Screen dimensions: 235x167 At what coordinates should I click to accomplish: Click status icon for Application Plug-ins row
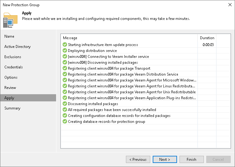point(65,98)
